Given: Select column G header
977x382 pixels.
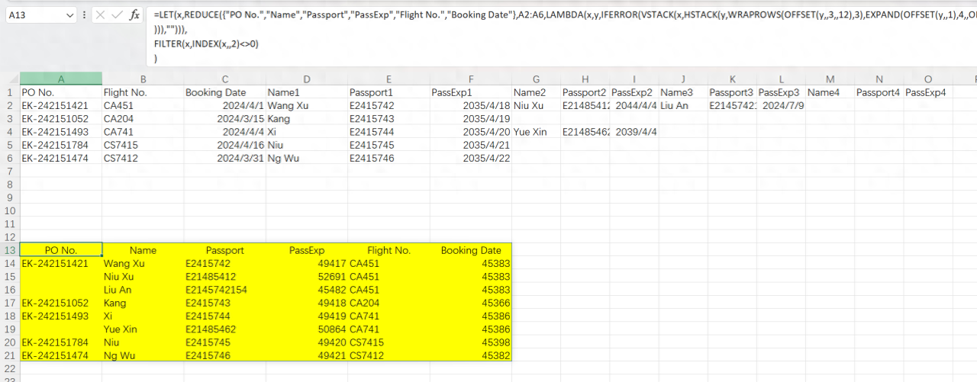Looking at the screenshot, I should [536, 79].
